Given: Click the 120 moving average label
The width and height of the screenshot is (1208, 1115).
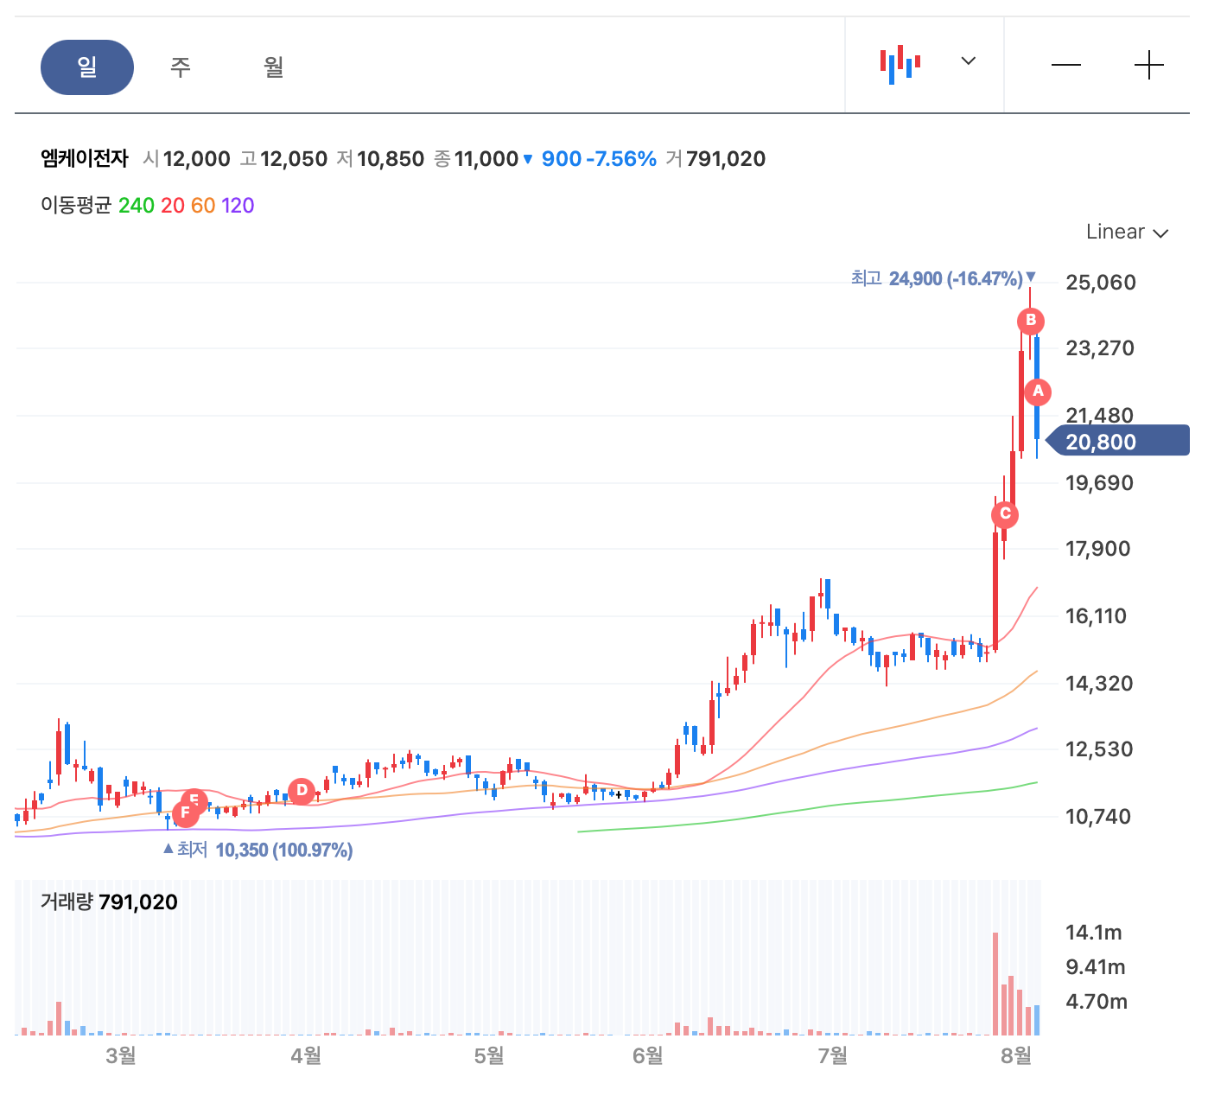Looking at the screenshot, I should point(238,205).
